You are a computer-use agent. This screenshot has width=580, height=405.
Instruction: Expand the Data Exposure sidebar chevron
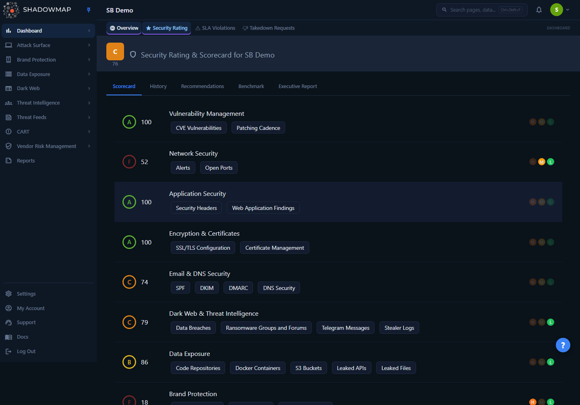[89, 74]
